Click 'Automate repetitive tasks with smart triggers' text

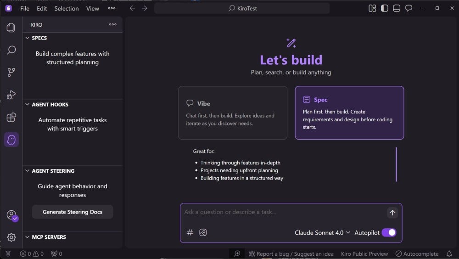pos(73,124)
